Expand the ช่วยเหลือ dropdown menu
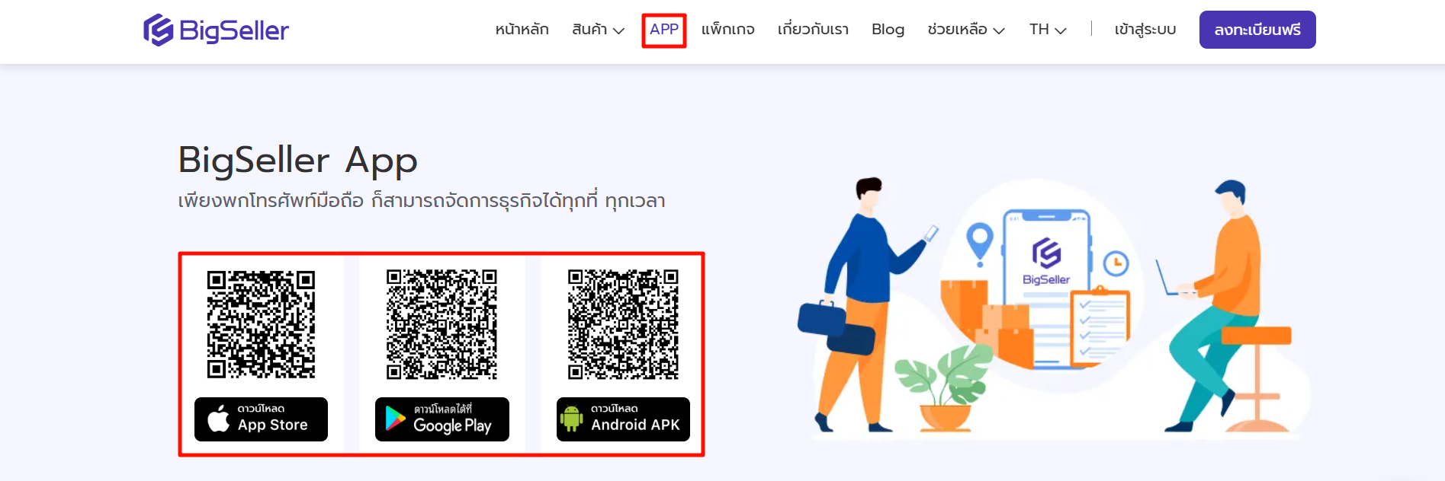 [x=966, y=30]
